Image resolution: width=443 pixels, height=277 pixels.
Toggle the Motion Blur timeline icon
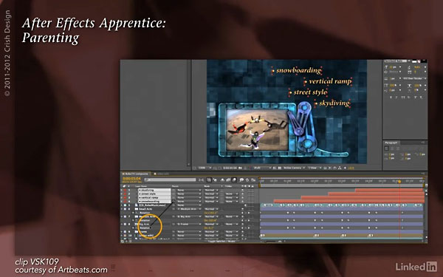(x=234, y=179)
